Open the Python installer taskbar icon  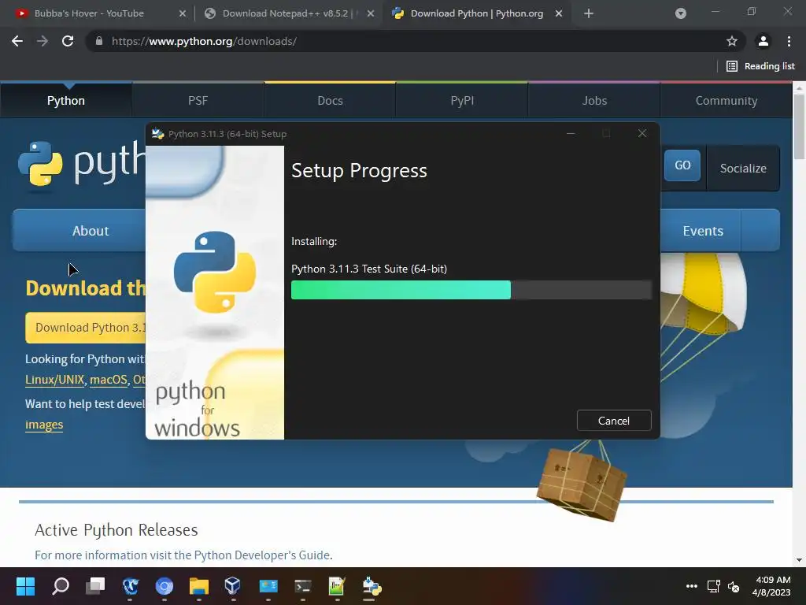pos(372,586)
